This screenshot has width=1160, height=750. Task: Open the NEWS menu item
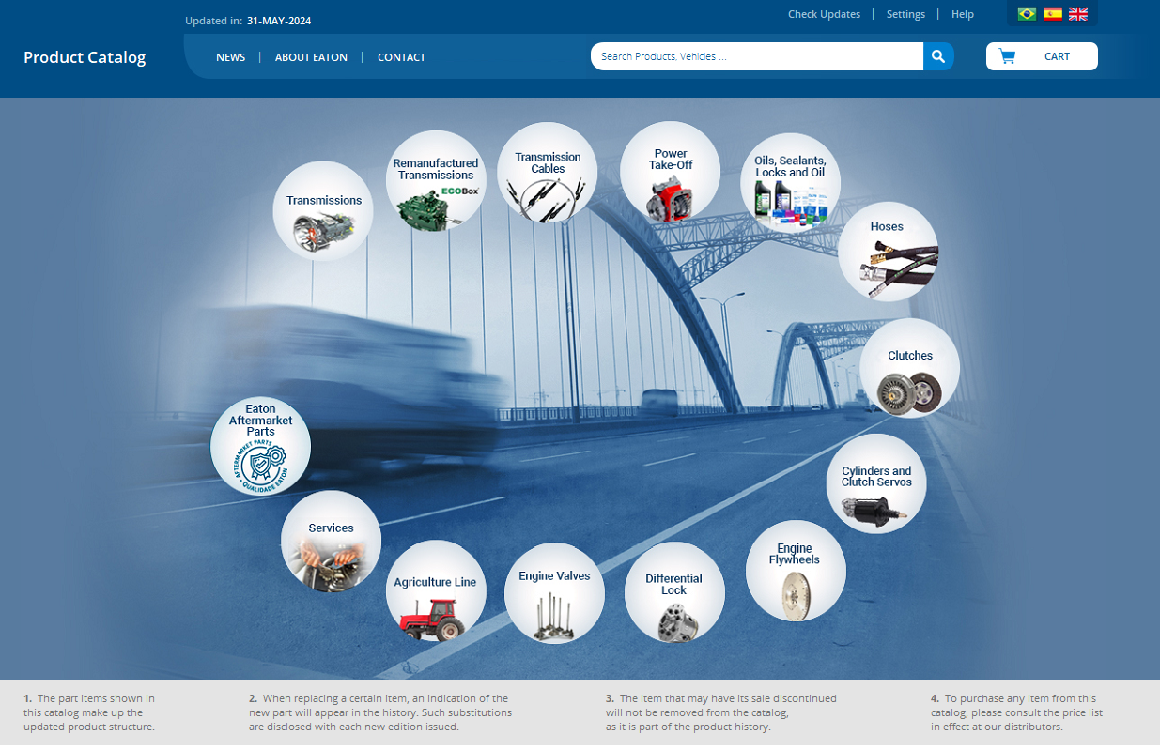[230, 57]
